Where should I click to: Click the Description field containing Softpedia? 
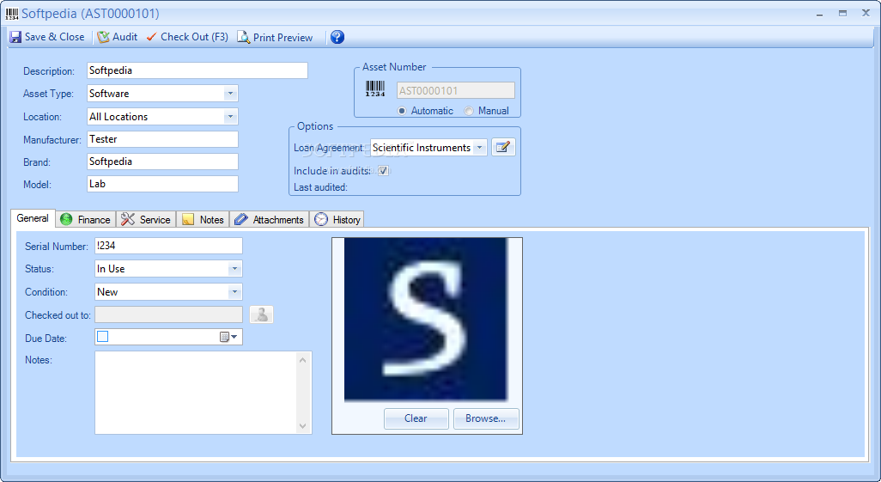pos(197,70)
